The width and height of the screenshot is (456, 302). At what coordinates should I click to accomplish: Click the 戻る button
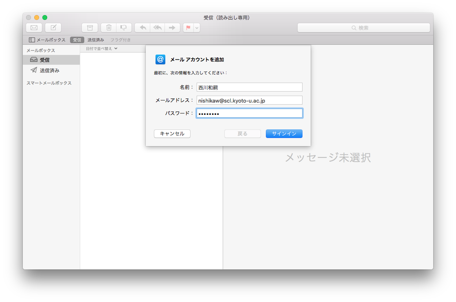point(243,134)
